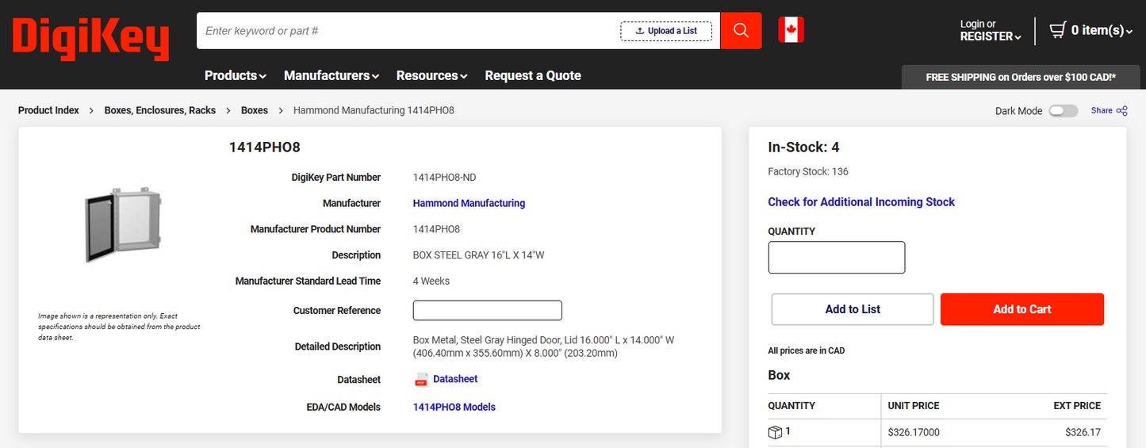Select the Canada flag icon
The height and width of the screenshot is (448, 1146).
click(791, 30)
